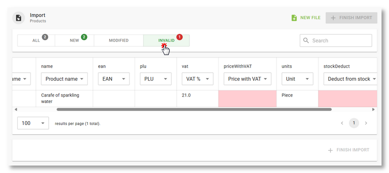This screenshot has height=173, width=389.
Task: Switch to the New tab
Action: [x=74, y=41]
